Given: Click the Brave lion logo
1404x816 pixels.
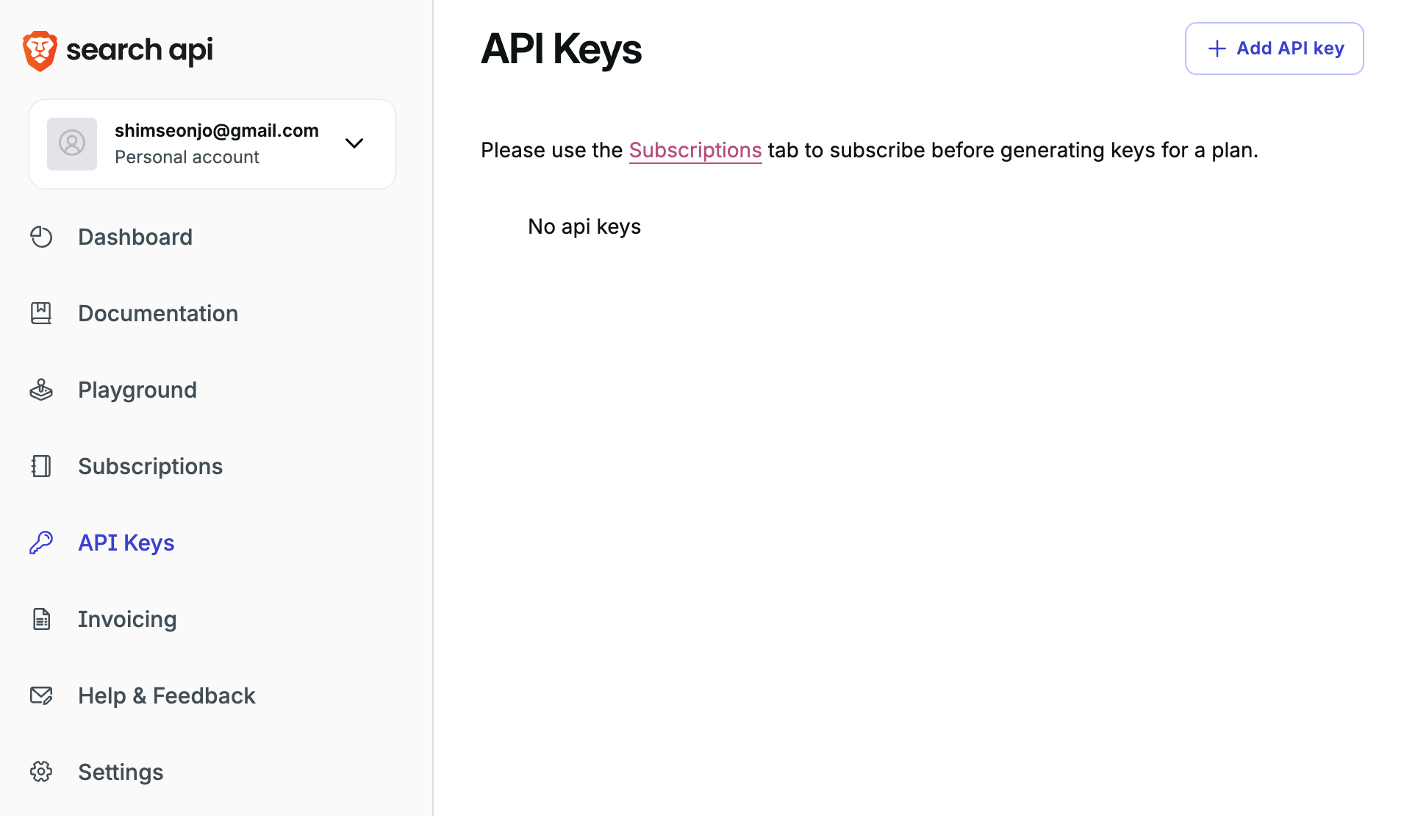Looking at the screenshot, I should (40, 51).
